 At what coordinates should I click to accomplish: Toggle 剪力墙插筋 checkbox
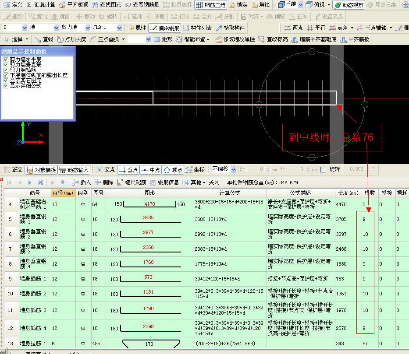[6, 70]
